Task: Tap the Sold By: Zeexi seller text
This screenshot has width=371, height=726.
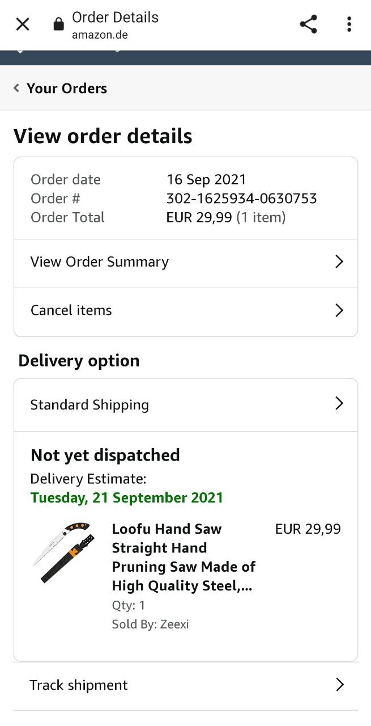Action: point(150,624)
